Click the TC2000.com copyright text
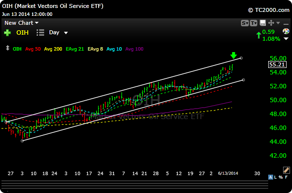 click(269, 10)
